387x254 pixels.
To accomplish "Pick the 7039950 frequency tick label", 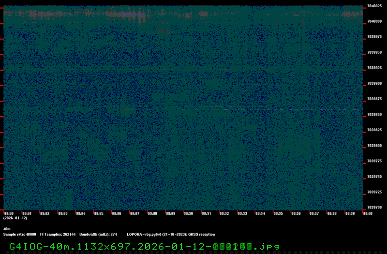I will coord(374,52).
